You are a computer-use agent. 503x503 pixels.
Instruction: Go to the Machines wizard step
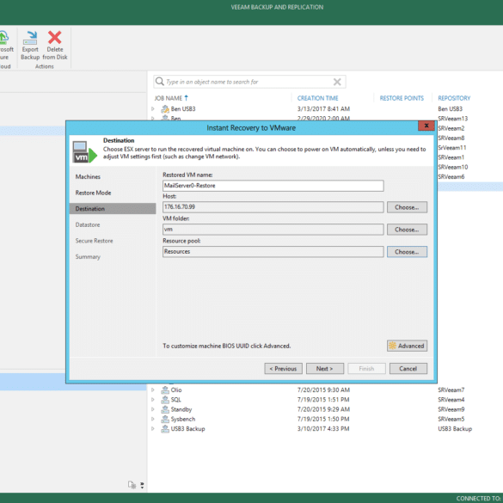tap(88, 177)
